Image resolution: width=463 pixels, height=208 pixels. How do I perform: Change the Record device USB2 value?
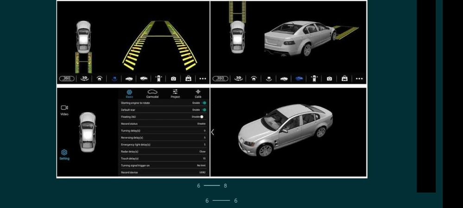point(202,172)
